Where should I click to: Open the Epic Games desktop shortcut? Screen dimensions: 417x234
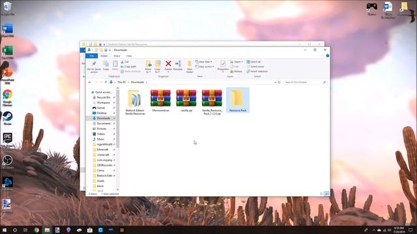(7, 140)
